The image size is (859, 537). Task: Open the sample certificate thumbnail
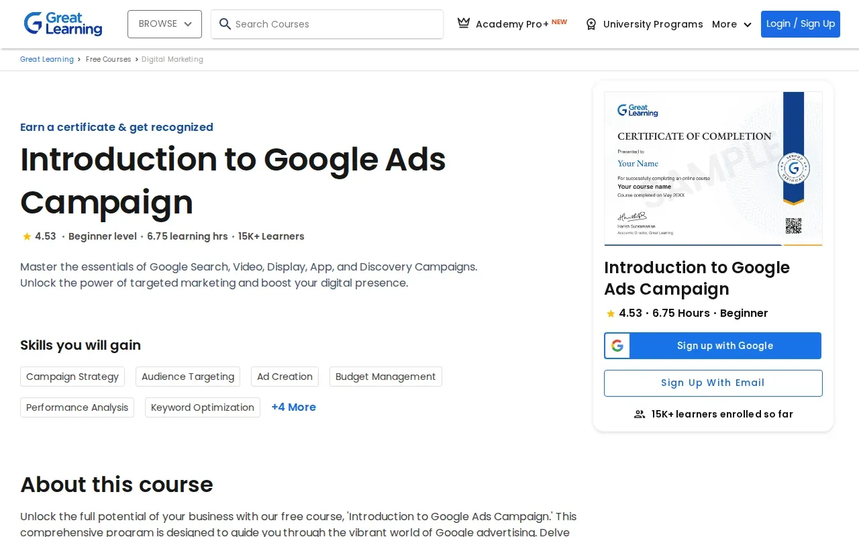(x=713, y=168)
